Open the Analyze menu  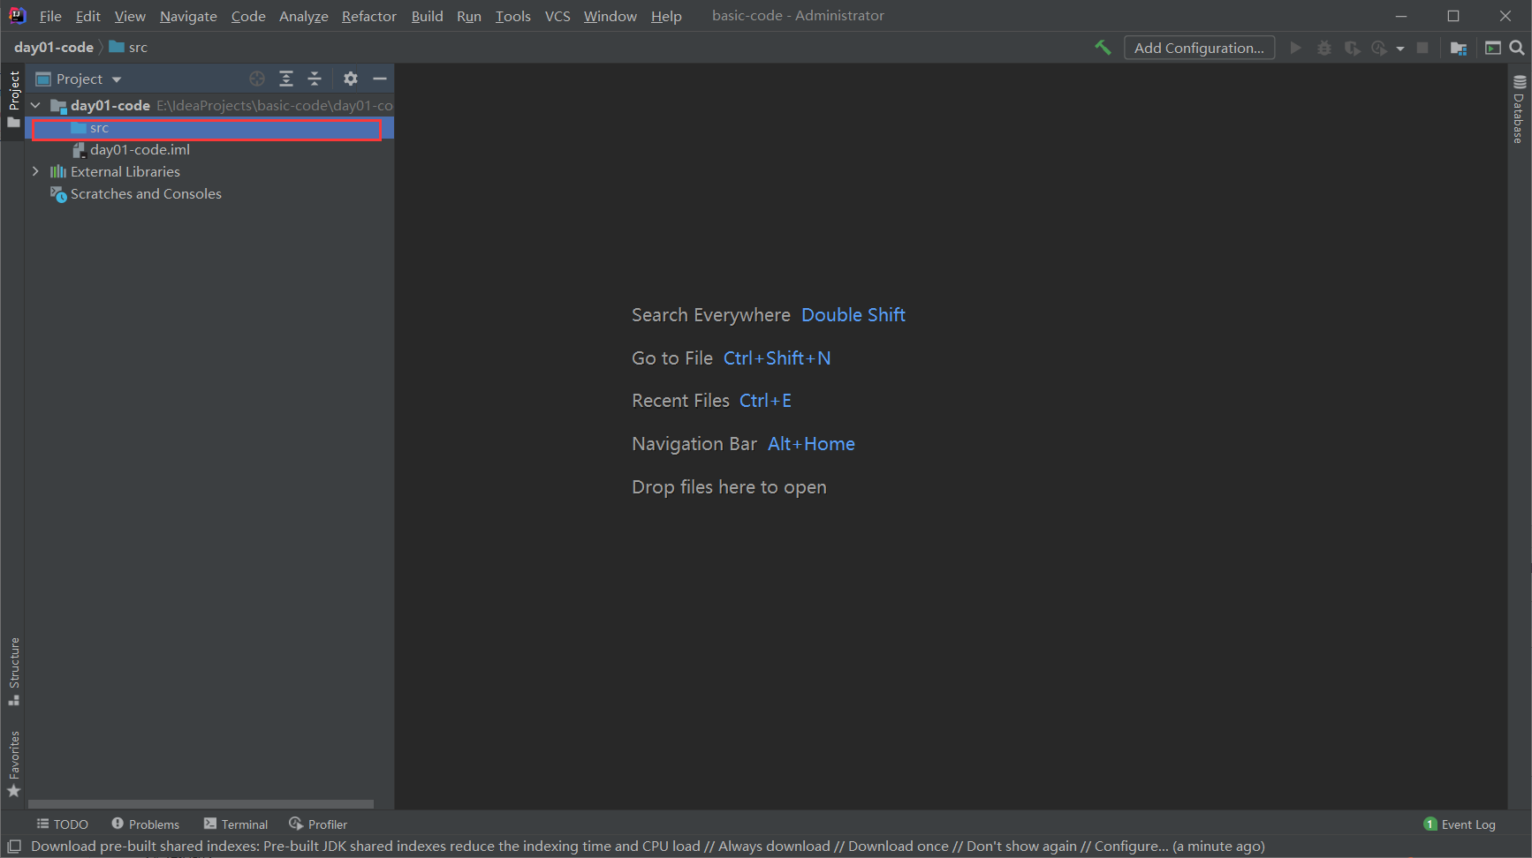tap(304, 16)
